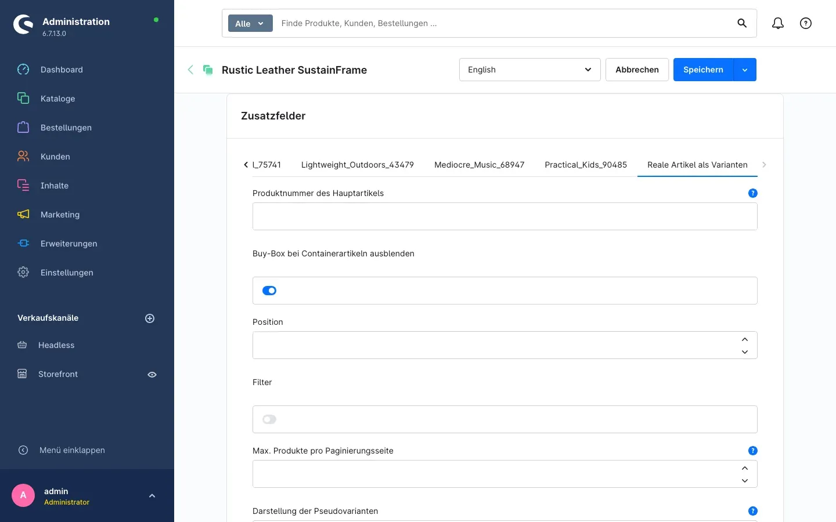This screenshot has height=522, width=836.
Task: Open Inhalte in the sidebar
Action: (x=55, y=186)
